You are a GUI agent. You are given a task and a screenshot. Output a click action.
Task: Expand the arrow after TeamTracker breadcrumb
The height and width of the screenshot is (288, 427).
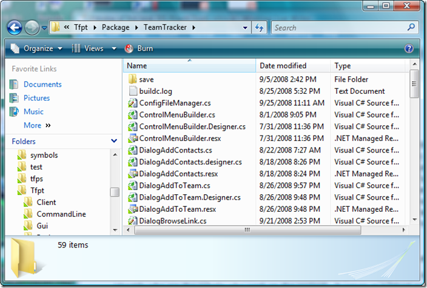(193, 27)
